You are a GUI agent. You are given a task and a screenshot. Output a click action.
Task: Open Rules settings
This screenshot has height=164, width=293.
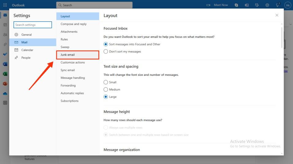[x=78, y=39]
